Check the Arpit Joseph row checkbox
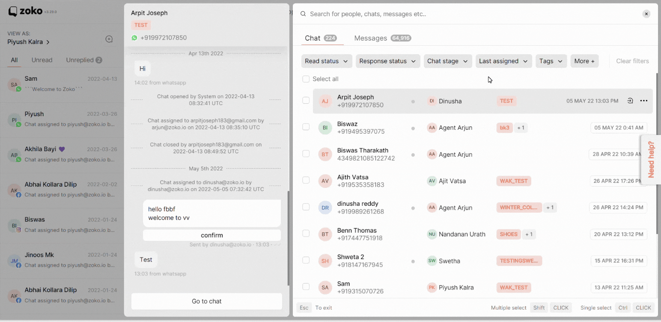Screen dimensions: 661x322 tap(306, 100)
